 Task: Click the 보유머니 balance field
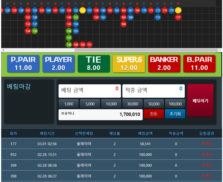(x=101, y=115)
